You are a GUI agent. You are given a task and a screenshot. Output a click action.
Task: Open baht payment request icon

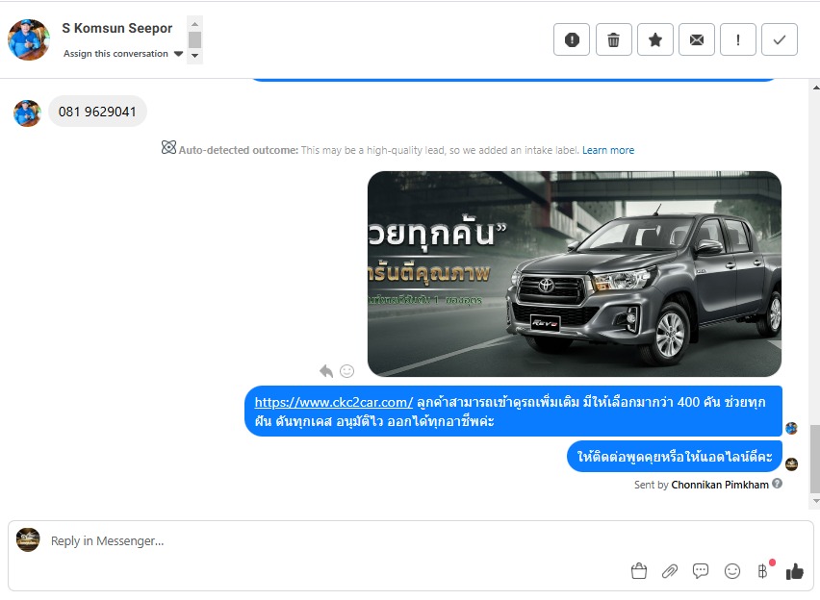pyautogui.click(x=763, y=571)
